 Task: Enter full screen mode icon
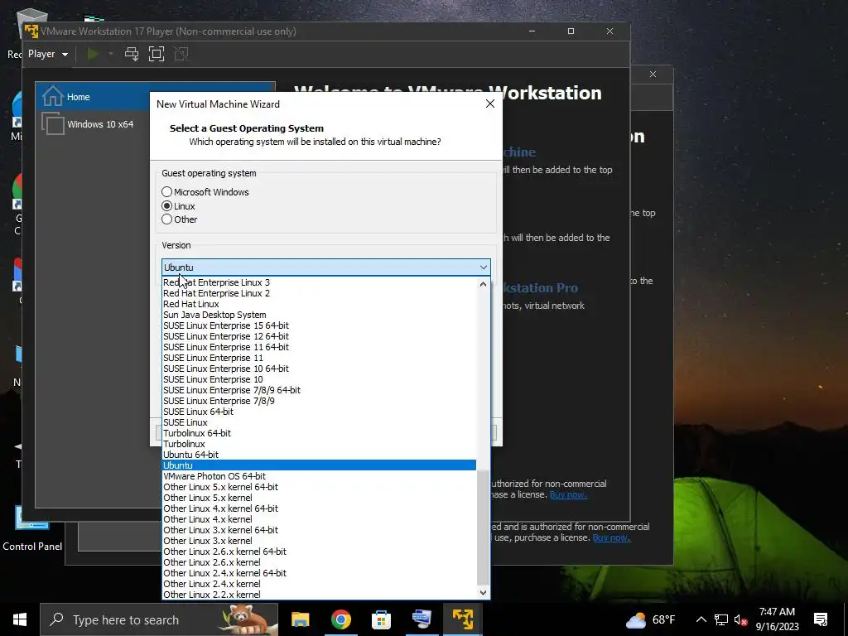[157, 54]
